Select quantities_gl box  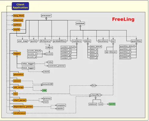click(125, 55)
